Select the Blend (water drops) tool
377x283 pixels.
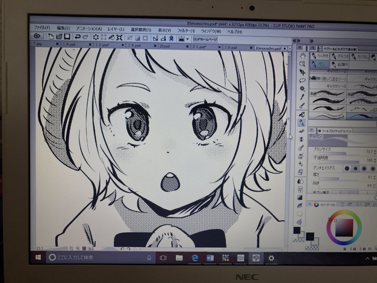300,181
